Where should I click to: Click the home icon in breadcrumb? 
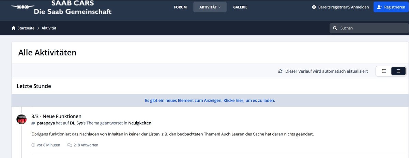pyautogui.click(x=14, y=28)
